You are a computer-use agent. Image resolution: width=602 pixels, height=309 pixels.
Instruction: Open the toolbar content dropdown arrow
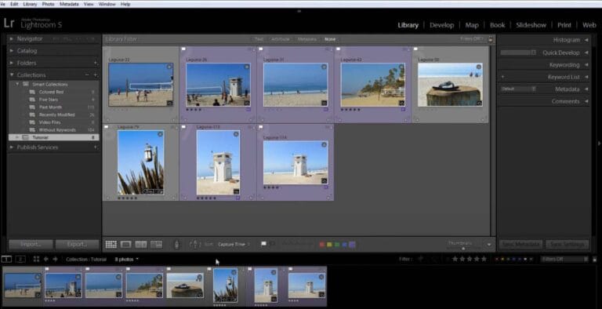489,245
